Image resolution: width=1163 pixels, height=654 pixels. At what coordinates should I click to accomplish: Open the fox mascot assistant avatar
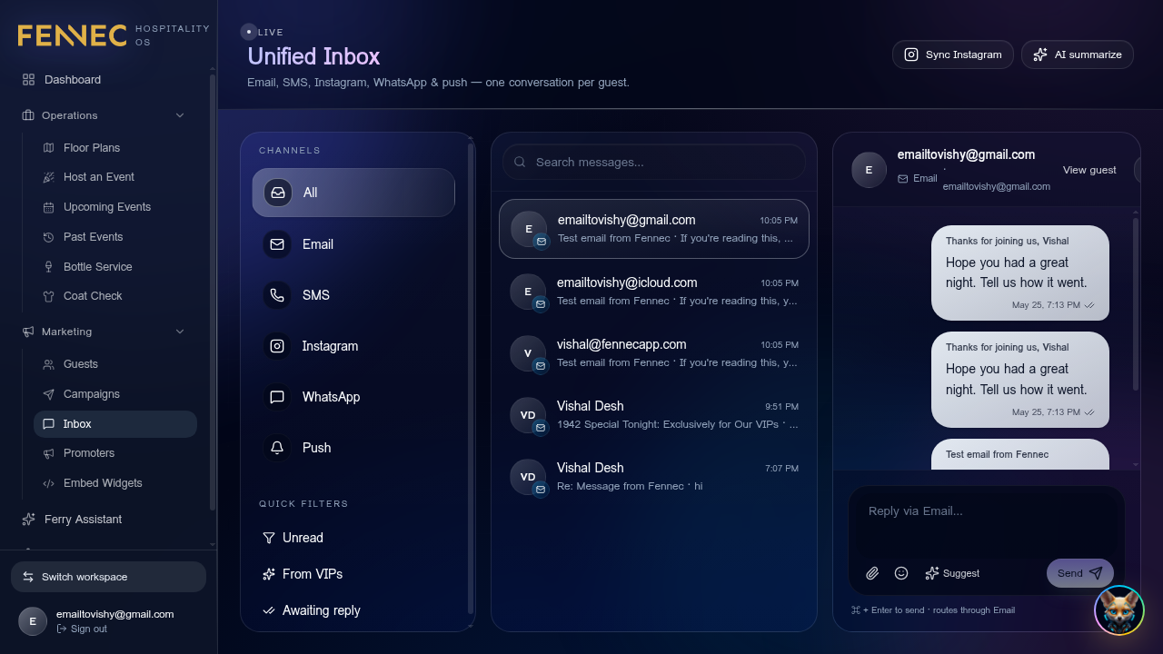coord(1119,610)
